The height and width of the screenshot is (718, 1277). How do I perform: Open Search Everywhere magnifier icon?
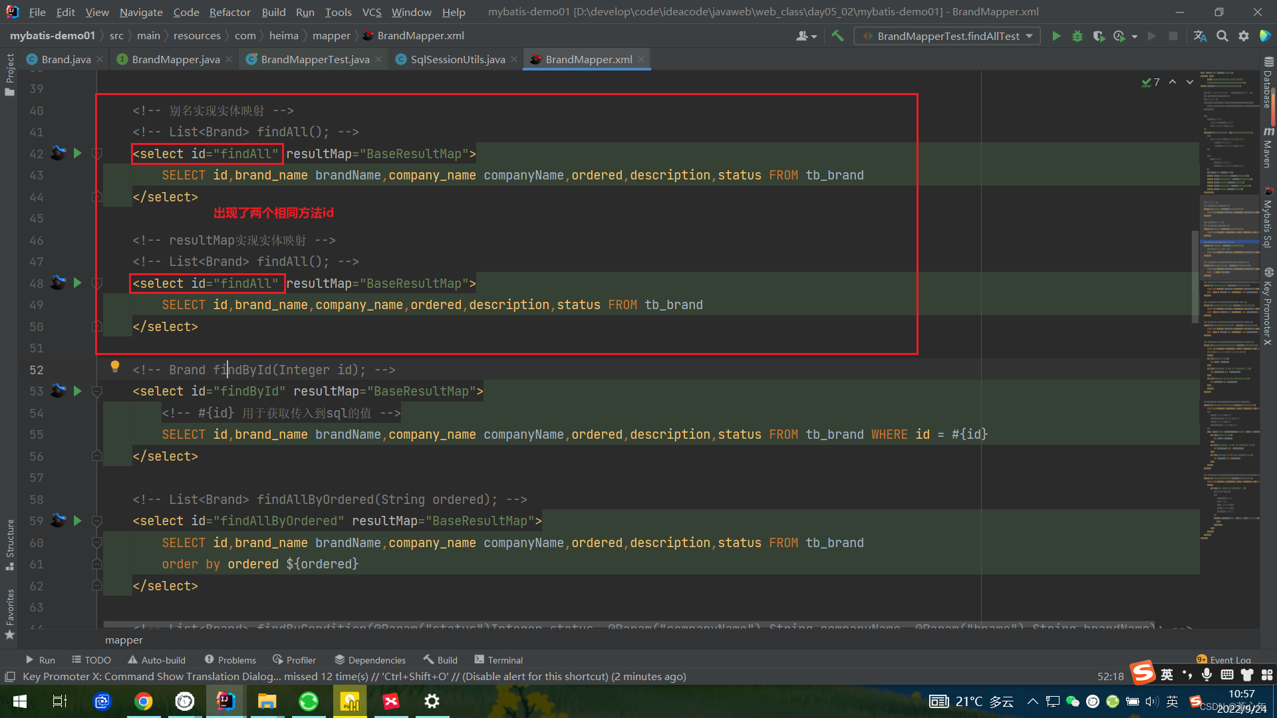pos(1222,36)
